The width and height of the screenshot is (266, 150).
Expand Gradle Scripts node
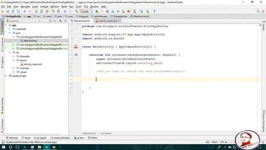6,76
